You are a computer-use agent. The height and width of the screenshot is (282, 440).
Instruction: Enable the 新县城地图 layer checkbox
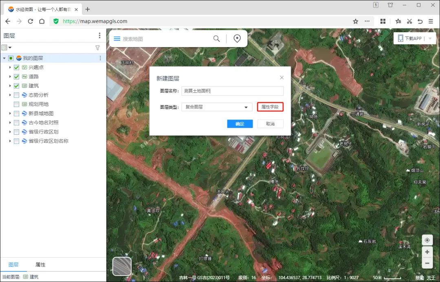[x=17, y=114]
